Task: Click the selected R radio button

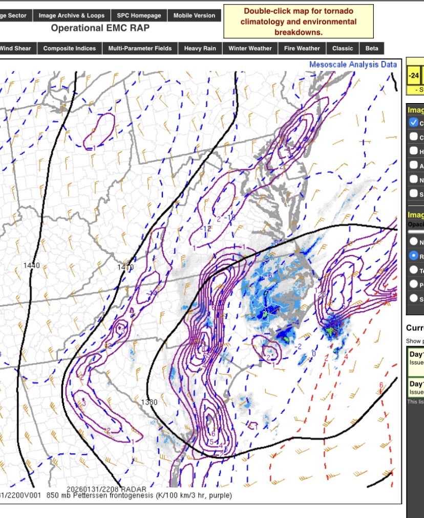Action: pyautogui.click(x=414, y=255)
